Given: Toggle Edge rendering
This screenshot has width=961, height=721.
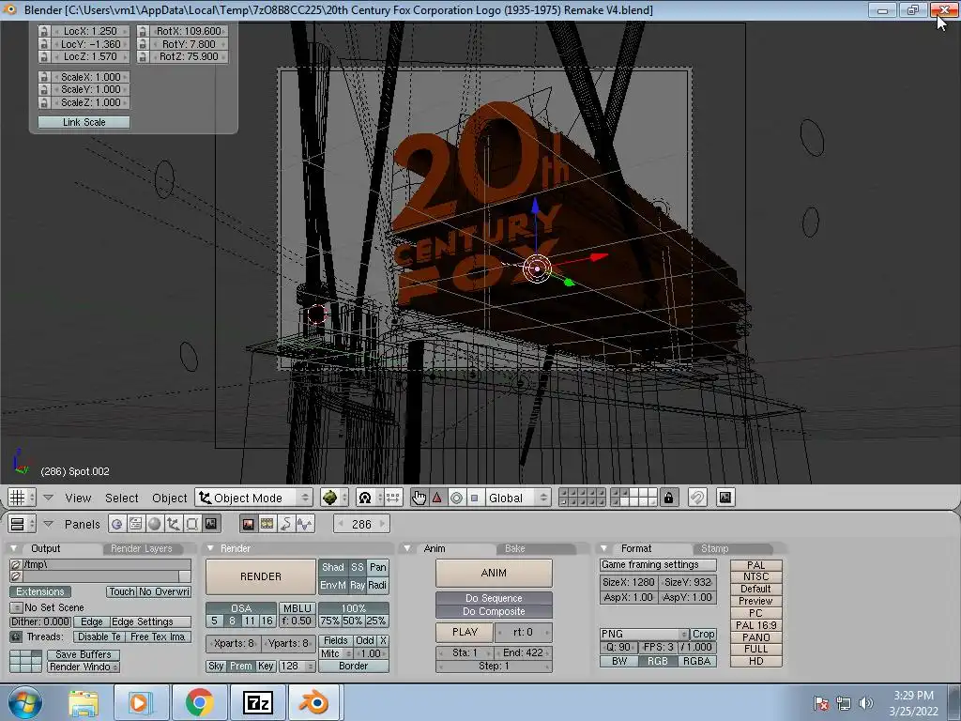Looking at the screenshot, I should coord(92,621).
